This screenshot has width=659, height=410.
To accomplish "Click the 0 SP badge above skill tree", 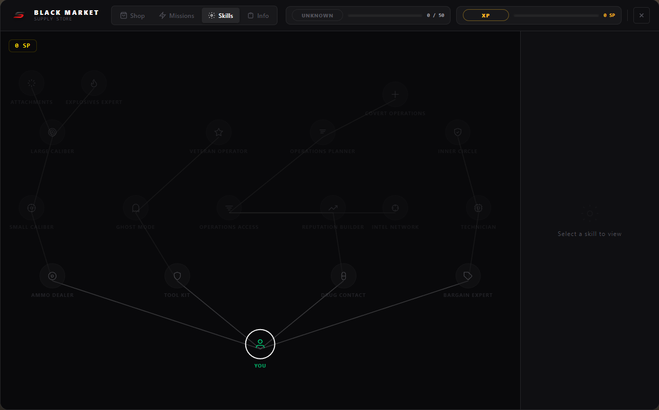I will [23, 46].
